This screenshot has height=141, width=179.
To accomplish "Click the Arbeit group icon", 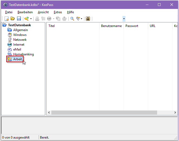I will pyautogui.click(x=10, y=59).
